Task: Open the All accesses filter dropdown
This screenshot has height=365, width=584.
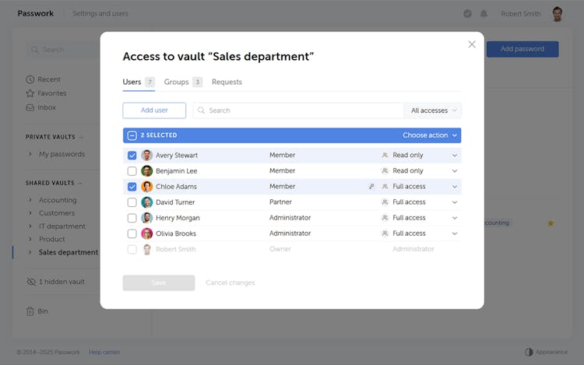Action: coord(433,111)
